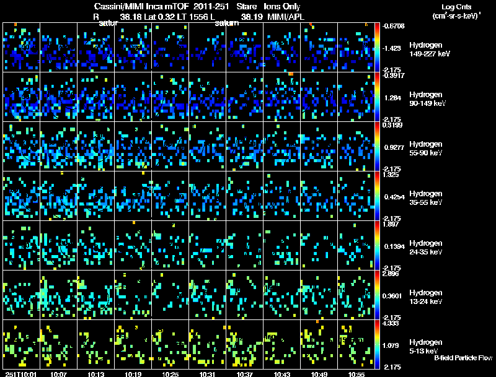Click the Hydrogen 13-24 keV row label
This screenshot has height=377, width=496.
pyautogui.click(x=427, y=297)
